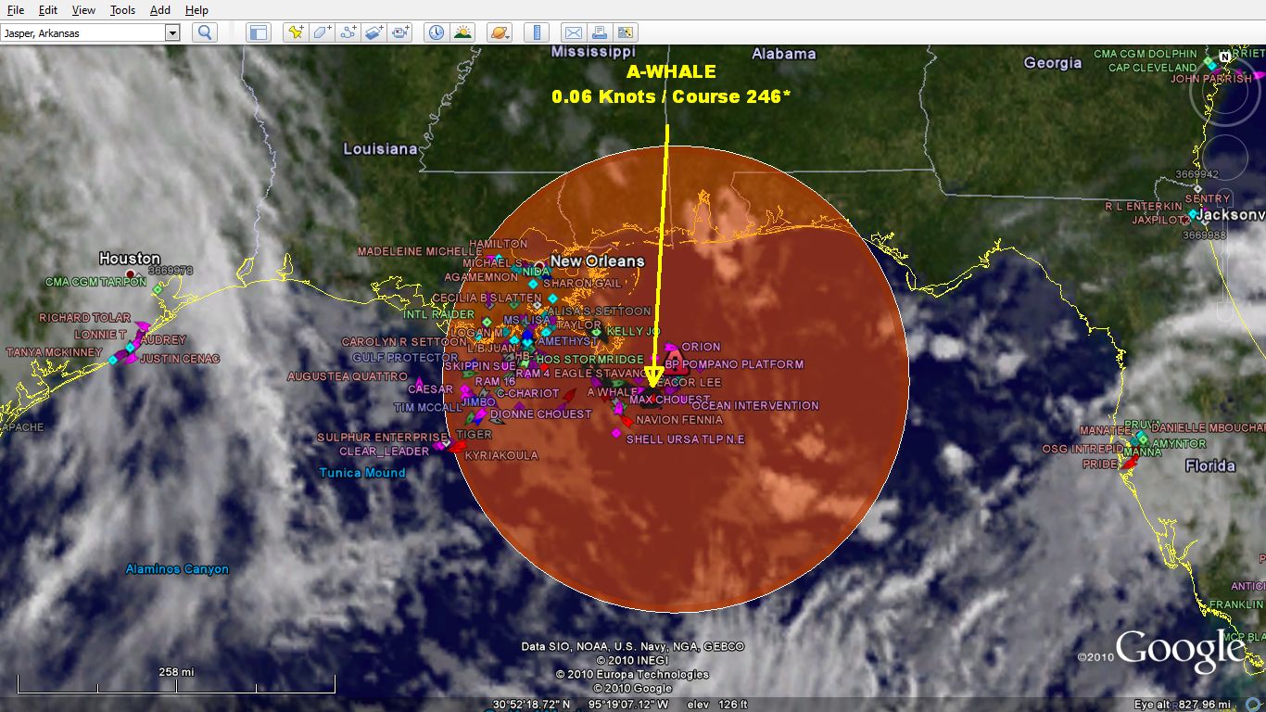The height and width of the screenshot is (712, 1266).
Task: Open the View menu
Action: click(x=83, y=10)
